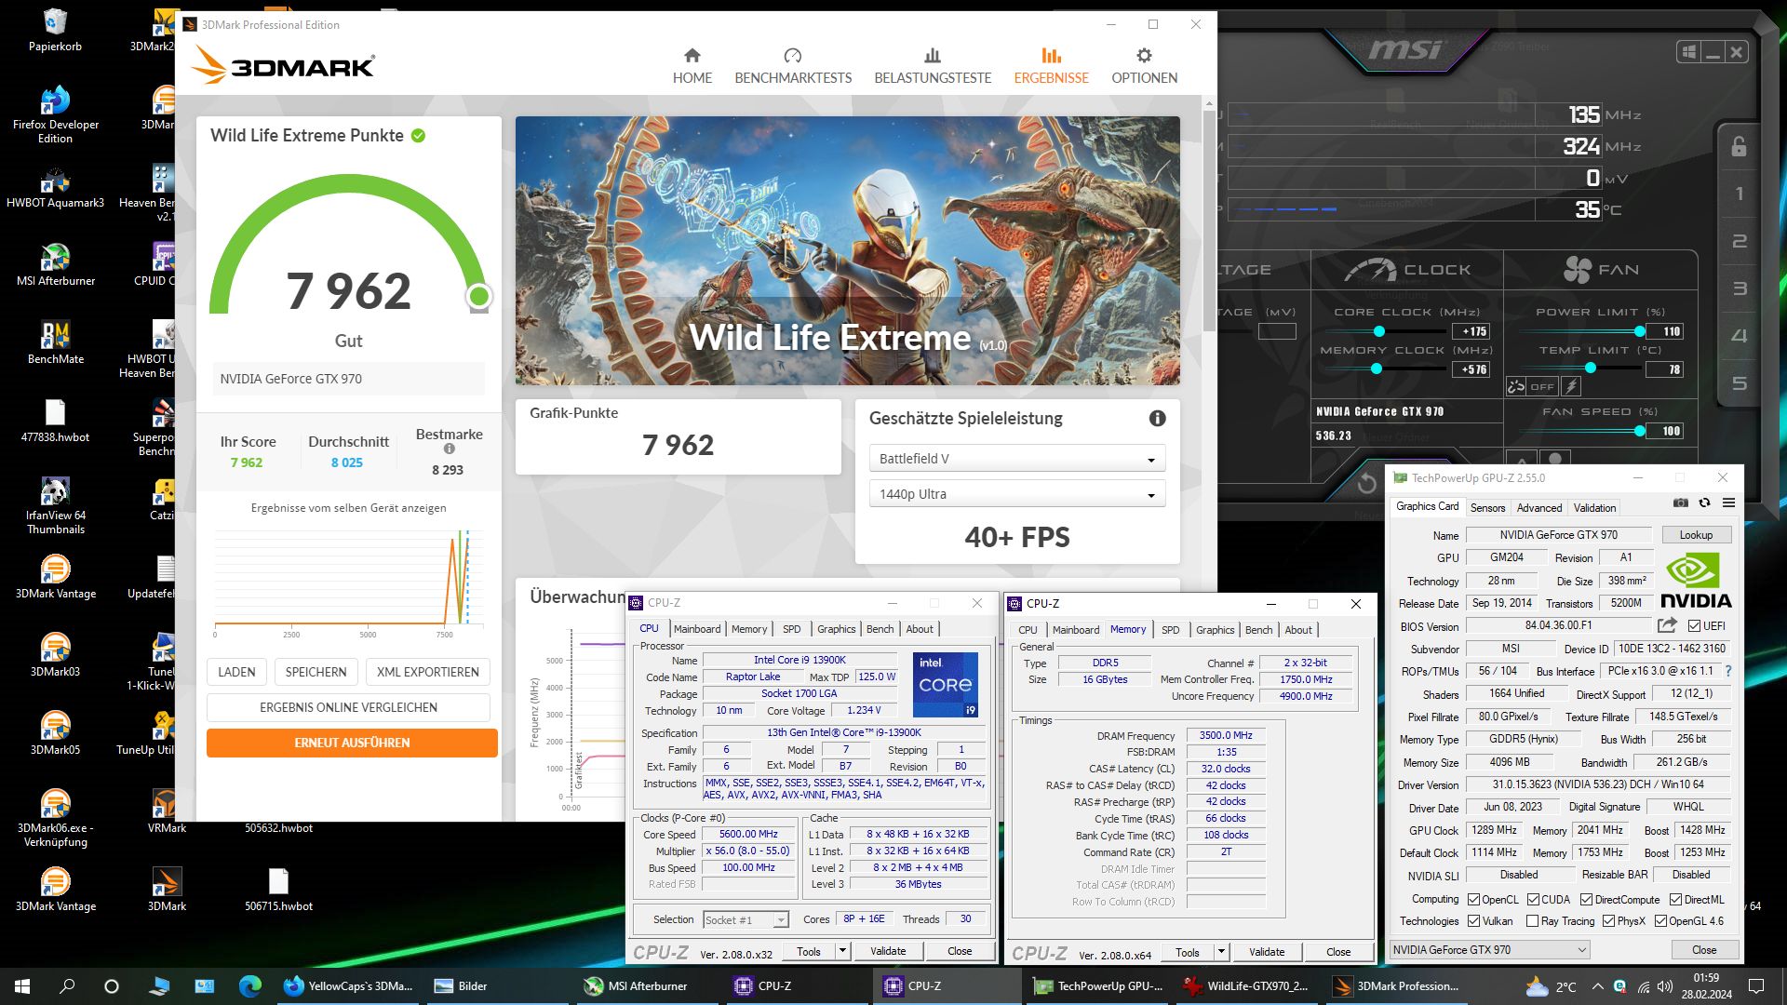The image size is (1787, 1005).
Task: Click Memory Clock slider handle in Afterburner
Action: coord(1376,369)
